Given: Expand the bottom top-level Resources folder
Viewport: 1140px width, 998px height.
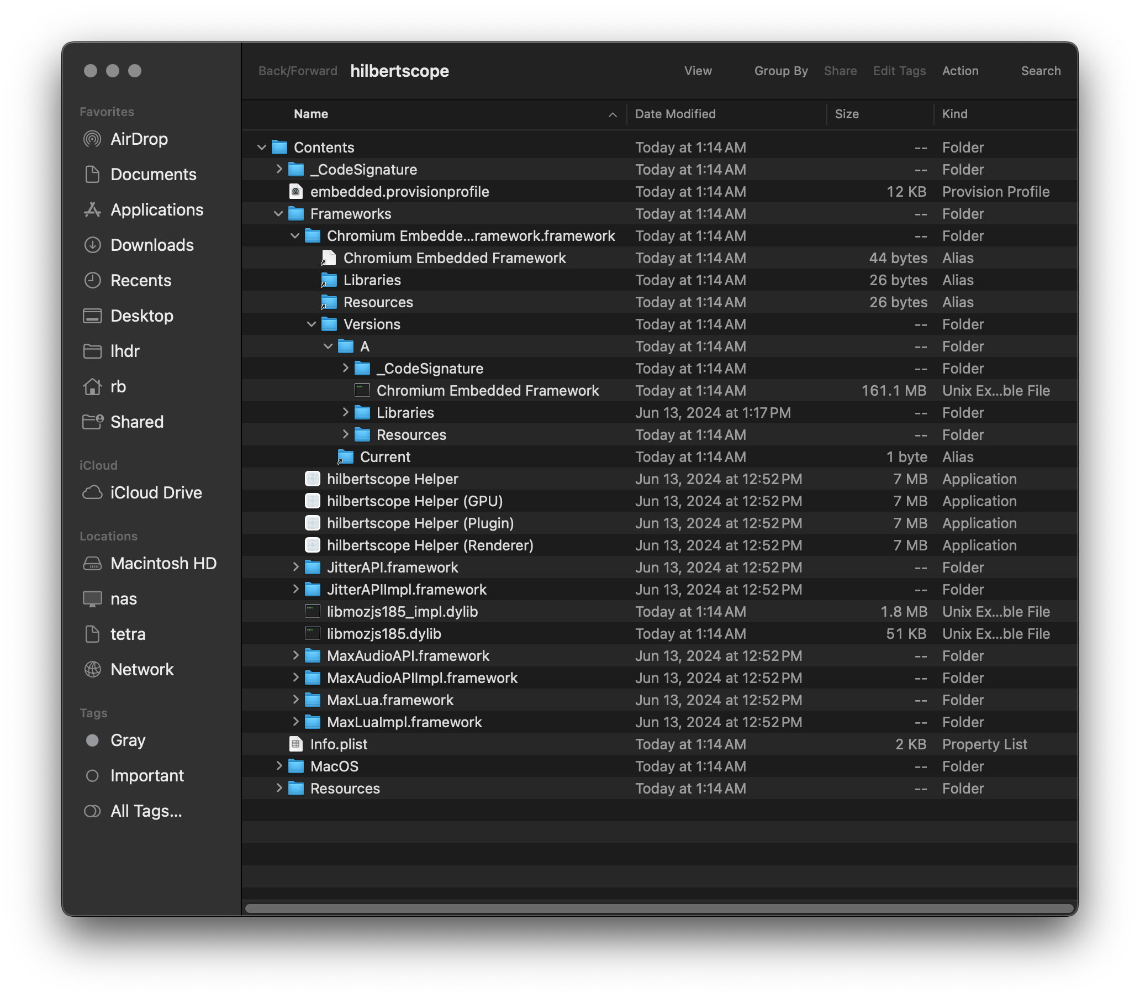Looking at the screenshot, I should coord(279,789).
